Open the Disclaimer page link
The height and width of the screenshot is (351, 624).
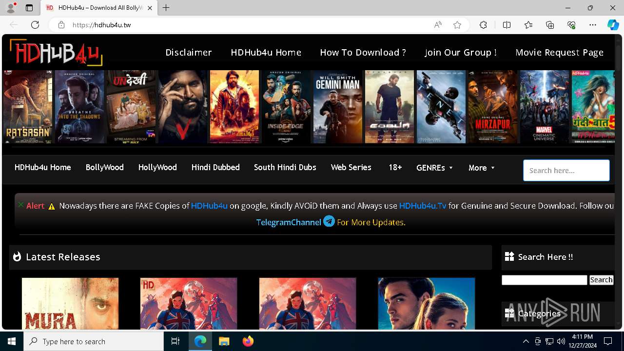click(188, 52)
